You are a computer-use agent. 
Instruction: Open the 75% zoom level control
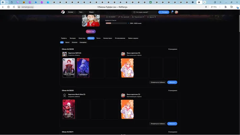(x=214, y=7)
